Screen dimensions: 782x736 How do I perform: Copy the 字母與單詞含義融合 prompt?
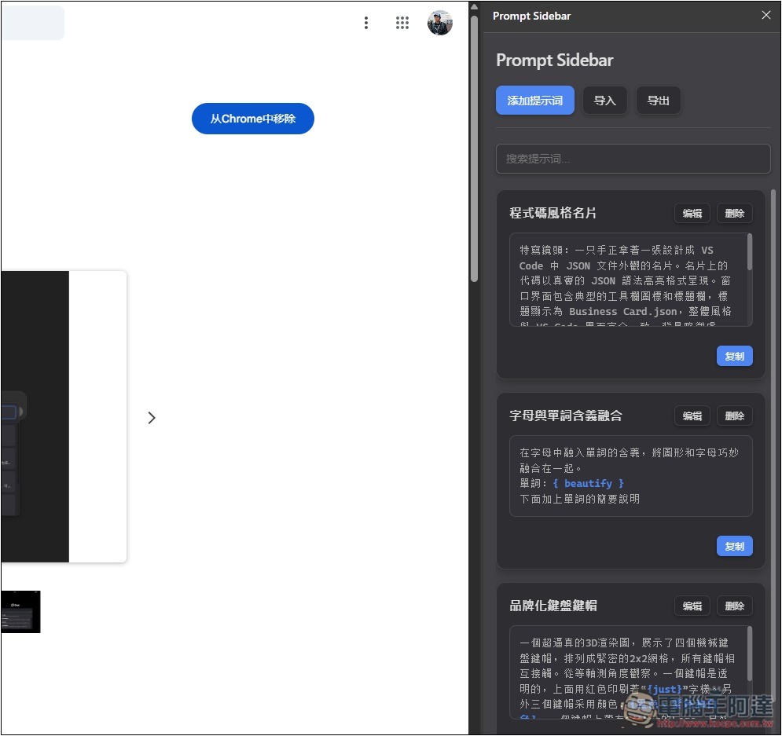pyautogui.click(x=734, y=546)
